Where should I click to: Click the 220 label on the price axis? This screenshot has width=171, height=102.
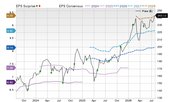[160, 32]
